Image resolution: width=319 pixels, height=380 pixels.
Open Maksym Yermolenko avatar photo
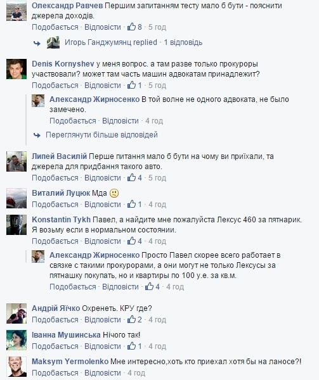point(16,367)
